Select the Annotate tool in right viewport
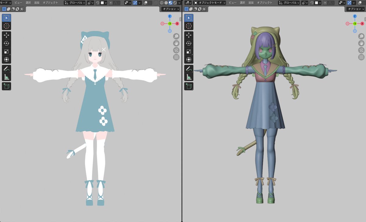 click(x=189, y=69)
